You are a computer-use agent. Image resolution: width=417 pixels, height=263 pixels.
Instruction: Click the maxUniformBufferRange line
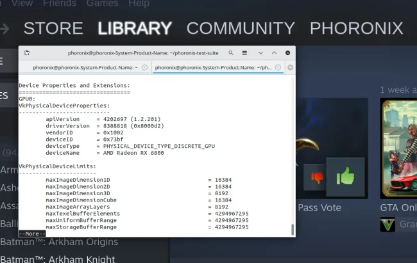point(147,220)
